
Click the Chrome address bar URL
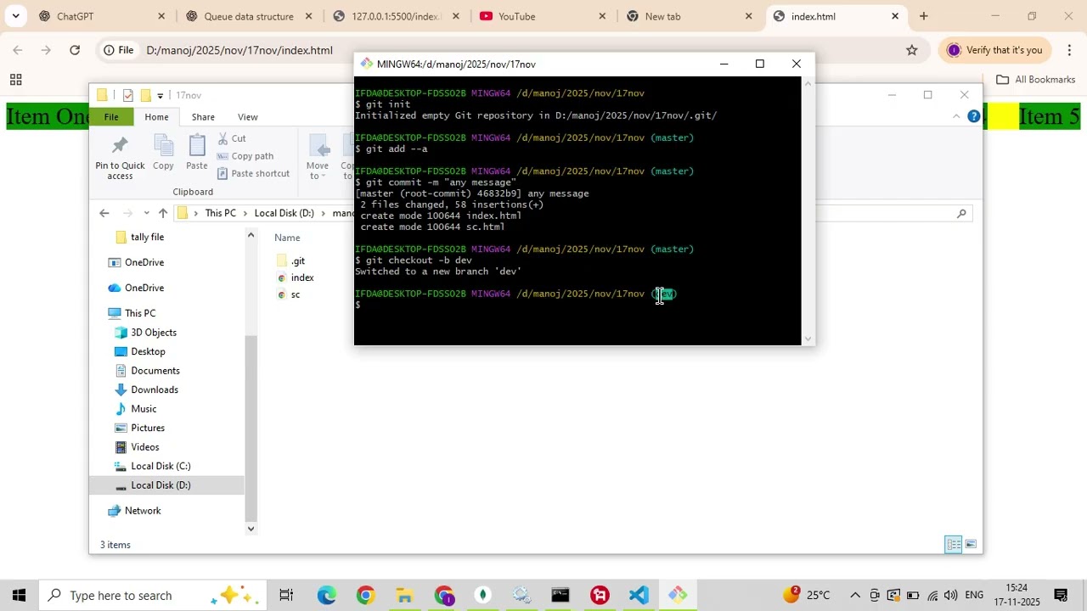point(239,50)
